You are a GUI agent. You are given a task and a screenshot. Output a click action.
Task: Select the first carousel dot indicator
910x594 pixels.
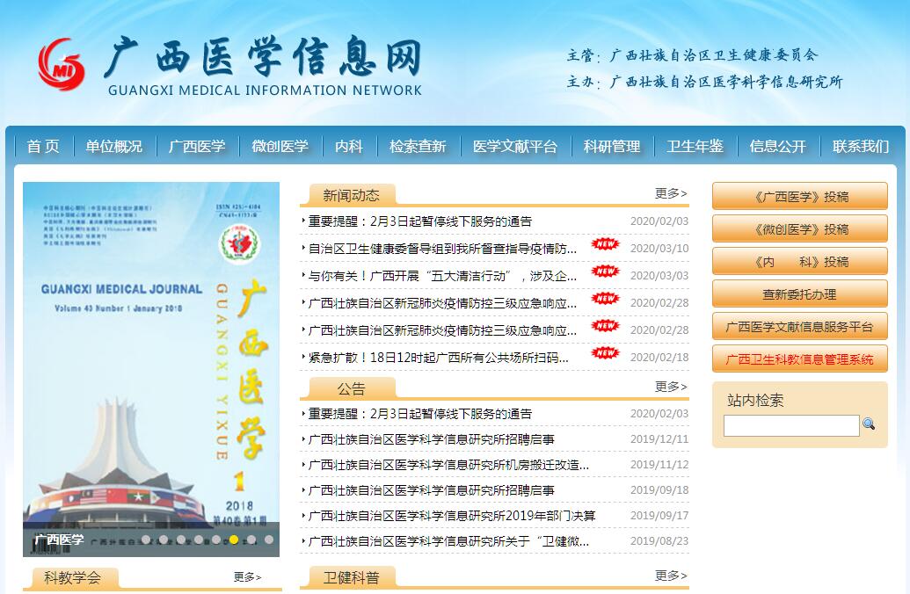pyautogui.click(x=146, y=540)
